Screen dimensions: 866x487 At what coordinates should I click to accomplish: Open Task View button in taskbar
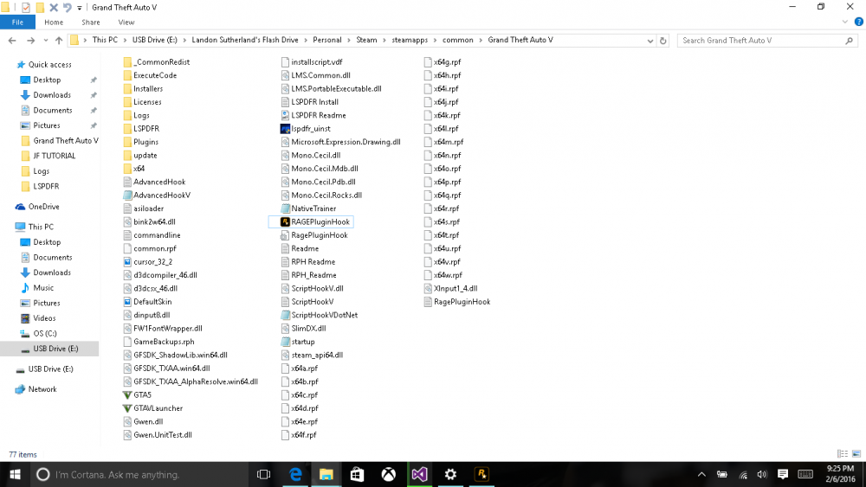point(263,474)
